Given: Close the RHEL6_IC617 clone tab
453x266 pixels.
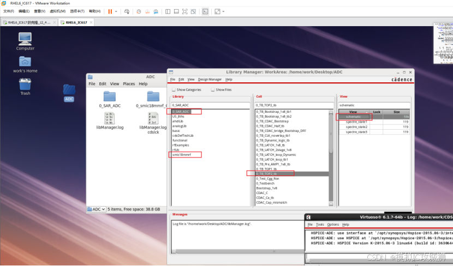Looking at the screenshot, I should point(55,22).
